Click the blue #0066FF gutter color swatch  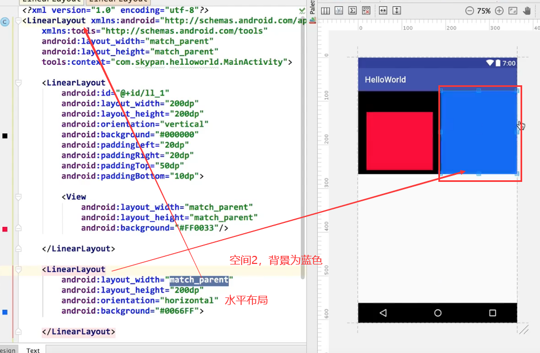tap(5, 312)
